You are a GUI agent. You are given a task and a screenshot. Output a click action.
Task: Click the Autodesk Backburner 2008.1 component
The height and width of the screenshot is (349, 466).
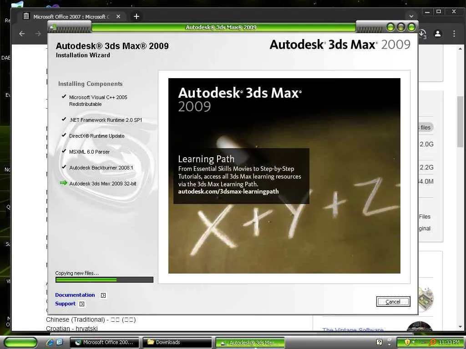[x=101, y=168]
